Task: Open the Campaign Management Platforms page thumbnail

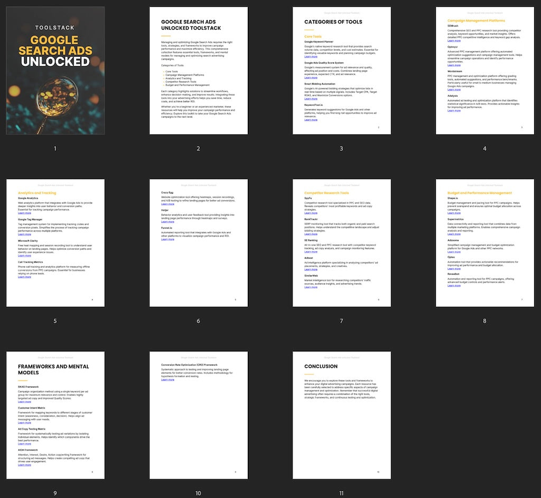Action: [x=484, y=70]
